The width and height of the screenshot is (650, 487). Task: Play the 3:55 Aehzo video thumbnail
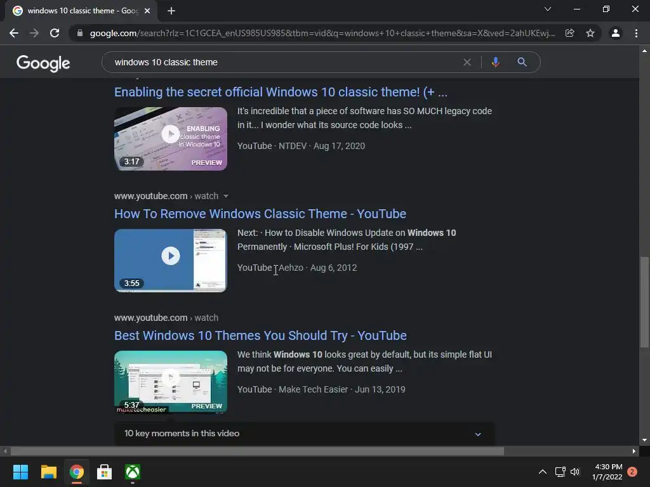click(170, 261)
